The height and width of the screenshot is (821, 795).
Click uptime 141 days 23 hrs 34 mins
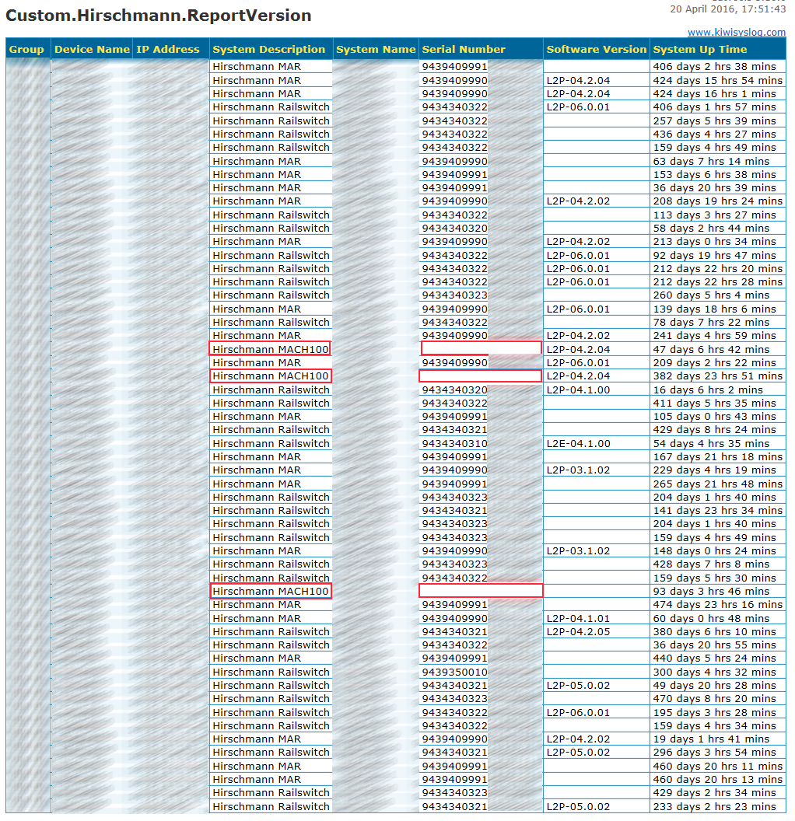(717, 511)
